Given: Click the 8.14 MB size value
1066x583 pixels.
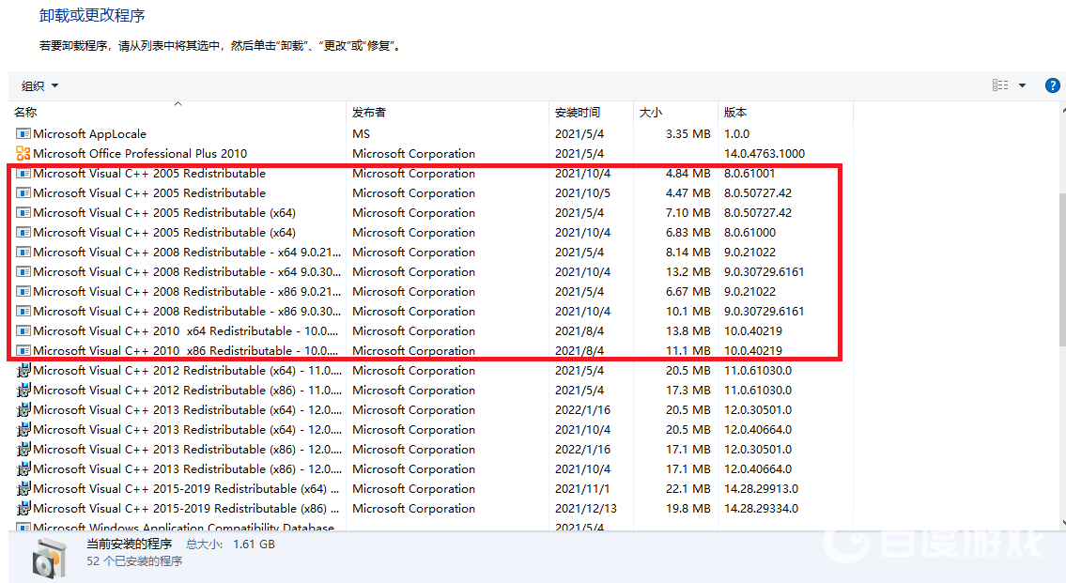Looking at the screenshot, I should point(688,253).
